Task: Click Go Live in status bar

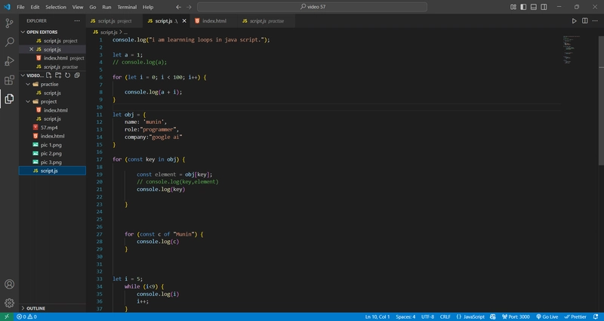Action: pos(547,316)
